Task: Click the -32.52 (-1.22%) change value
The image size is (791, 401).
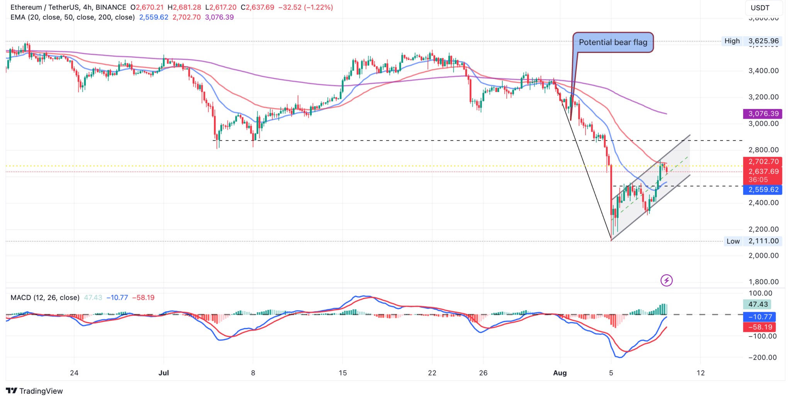Action: pyautogui.click(x=306, y=7)
